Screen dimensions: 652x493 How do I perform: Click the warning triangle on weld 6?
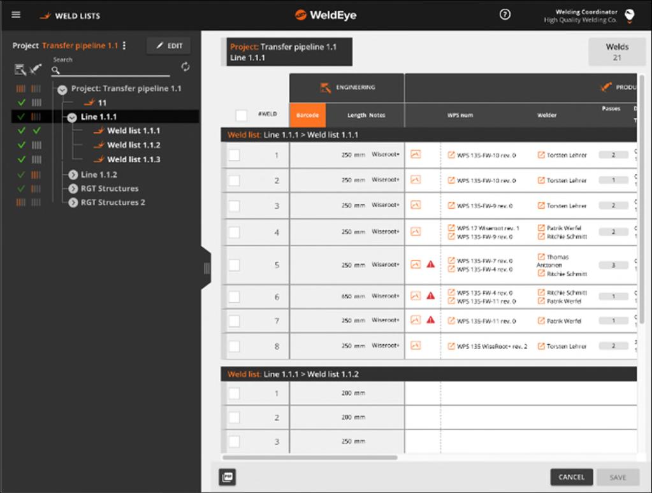(430, 296)
